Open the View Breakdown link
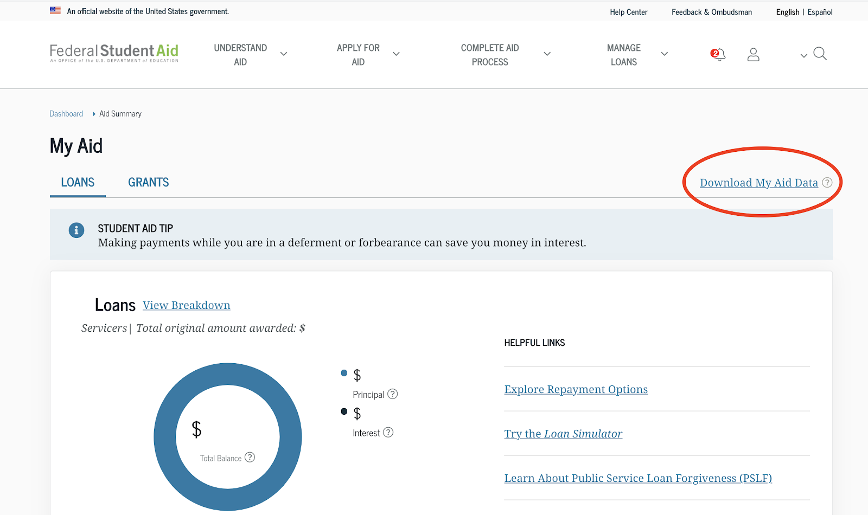868x515 pixels. [187, 305]
